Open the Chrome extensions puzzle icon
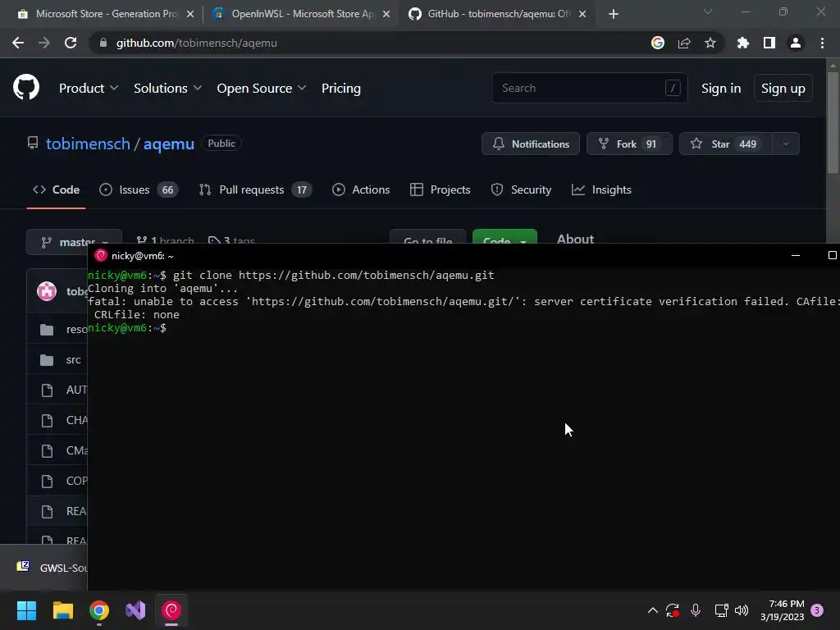The height and width of the screenshot is (630, 840). point(742,43)
